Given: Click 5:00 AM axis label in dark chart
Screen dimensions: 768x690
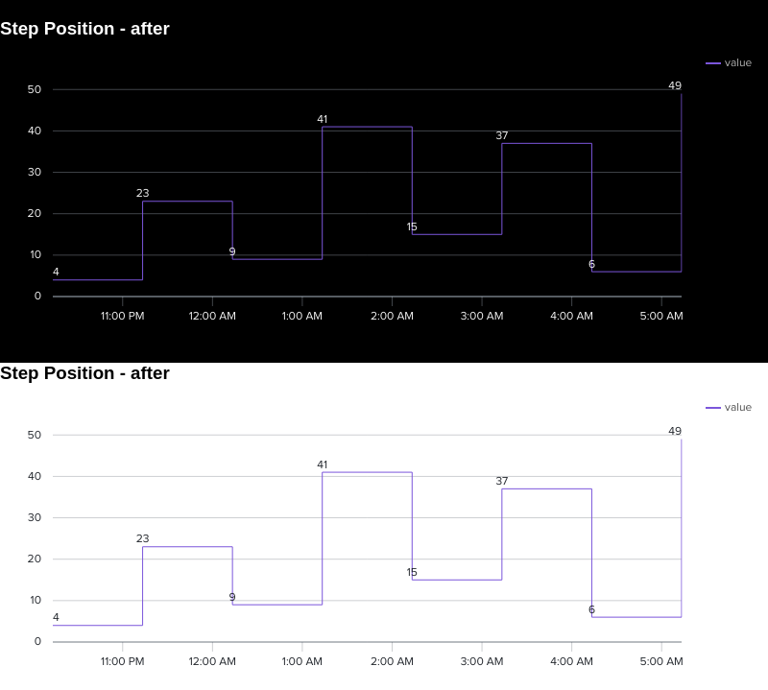Looking at the screenshot, I should (x=661, y=316).
